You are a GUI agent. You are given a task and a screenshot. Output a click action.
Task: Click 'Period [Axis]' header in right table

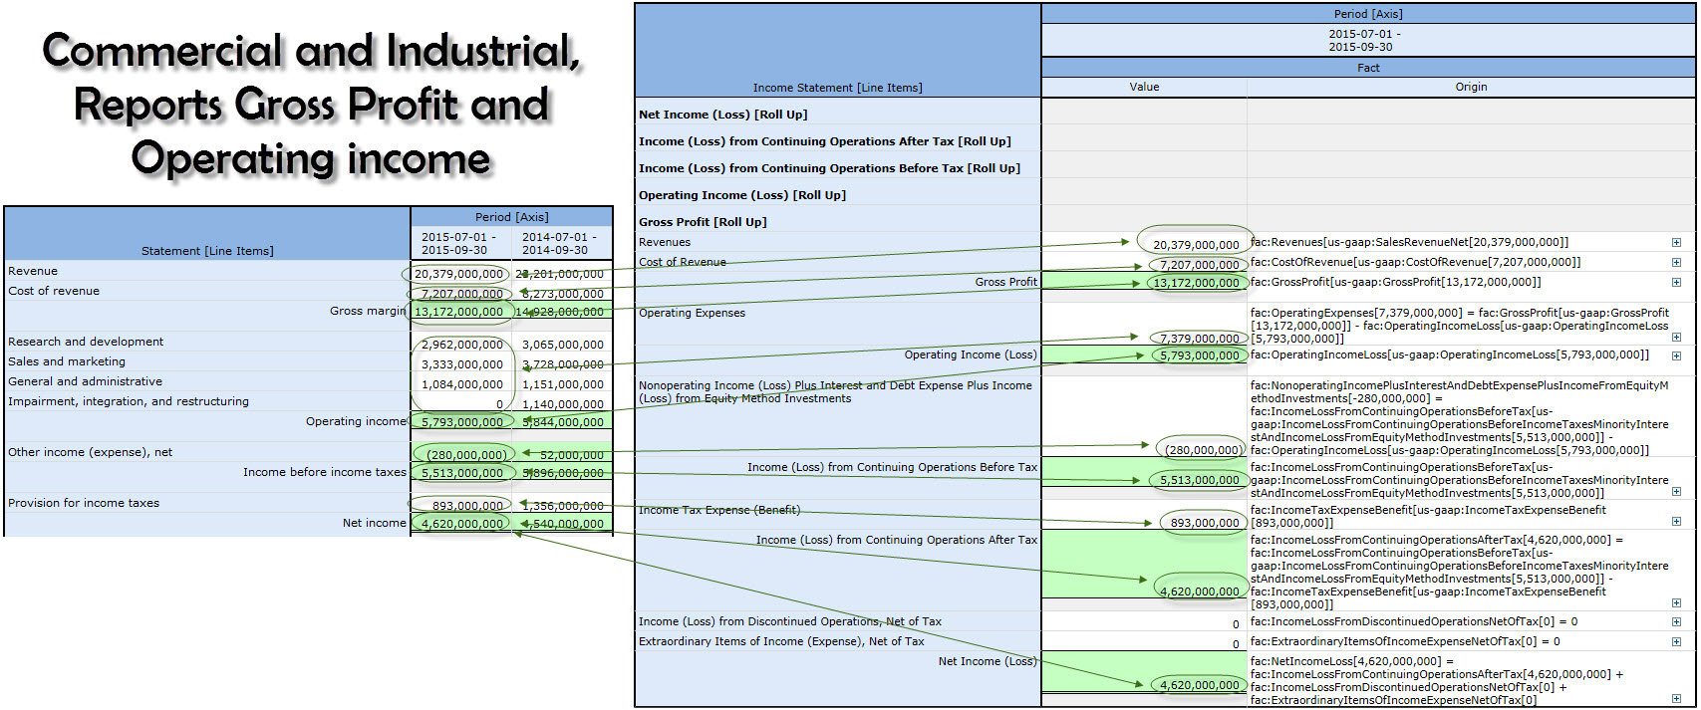pyautogui.click(x=1368, y=14)
